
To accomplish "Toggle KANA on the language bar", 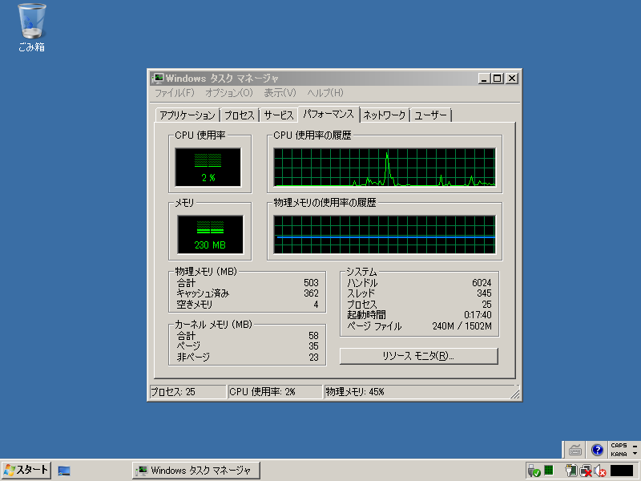I will click(x=618, y=454).
